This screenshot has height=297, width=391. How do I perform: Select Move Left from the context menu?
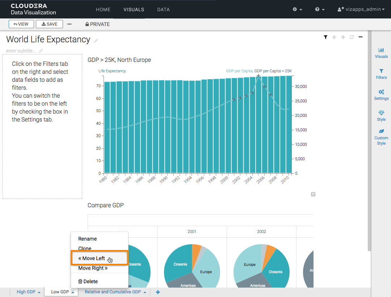92,258
